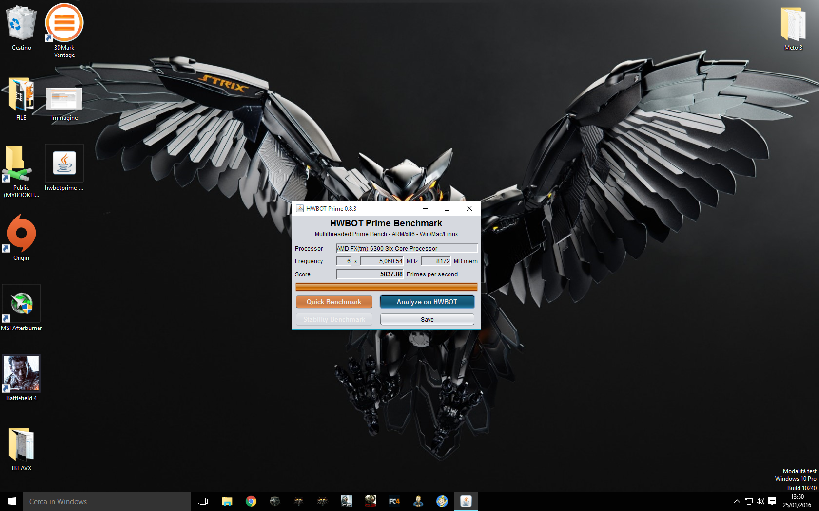Viewport: 819px width, 511px height.
Task: Click the Save button in HWBOT Prime
Action: pyautogui.click(x=427, y=319)
